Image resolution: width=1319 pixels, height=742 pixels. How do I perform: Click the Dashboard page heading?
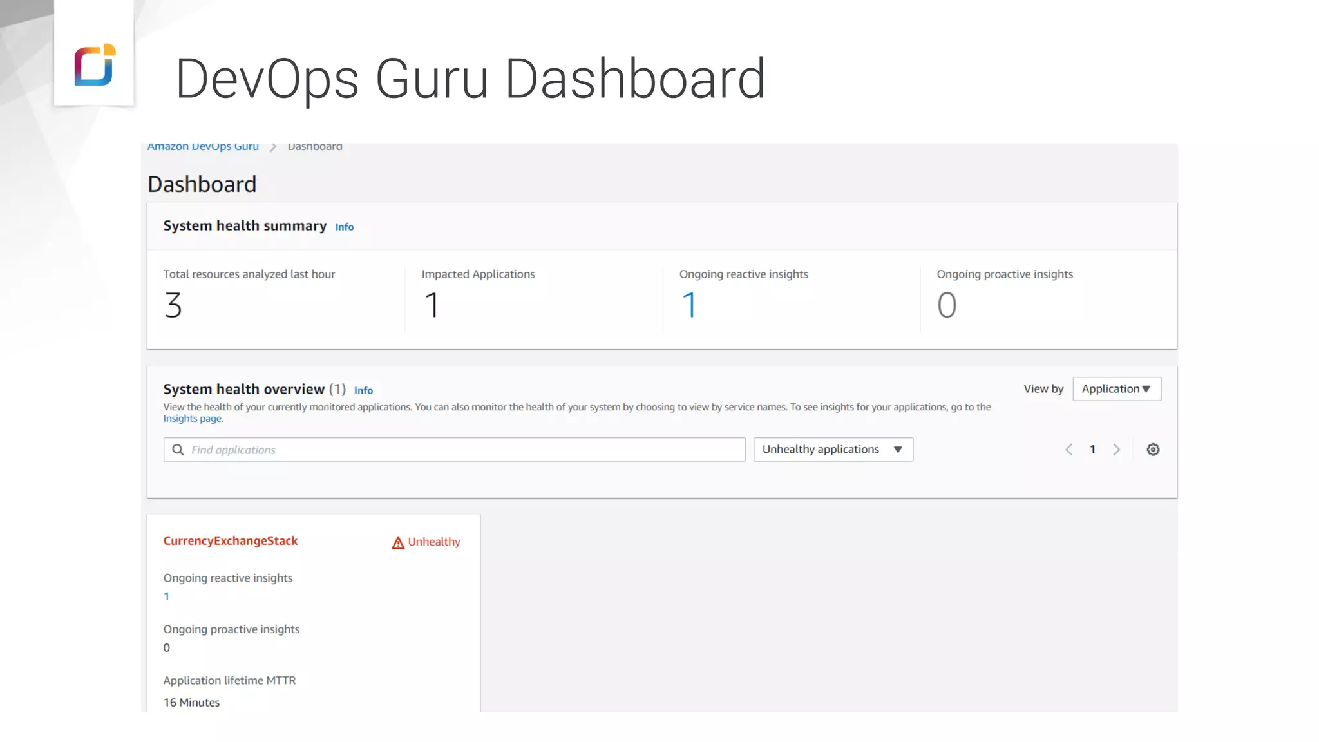point(202,184)
